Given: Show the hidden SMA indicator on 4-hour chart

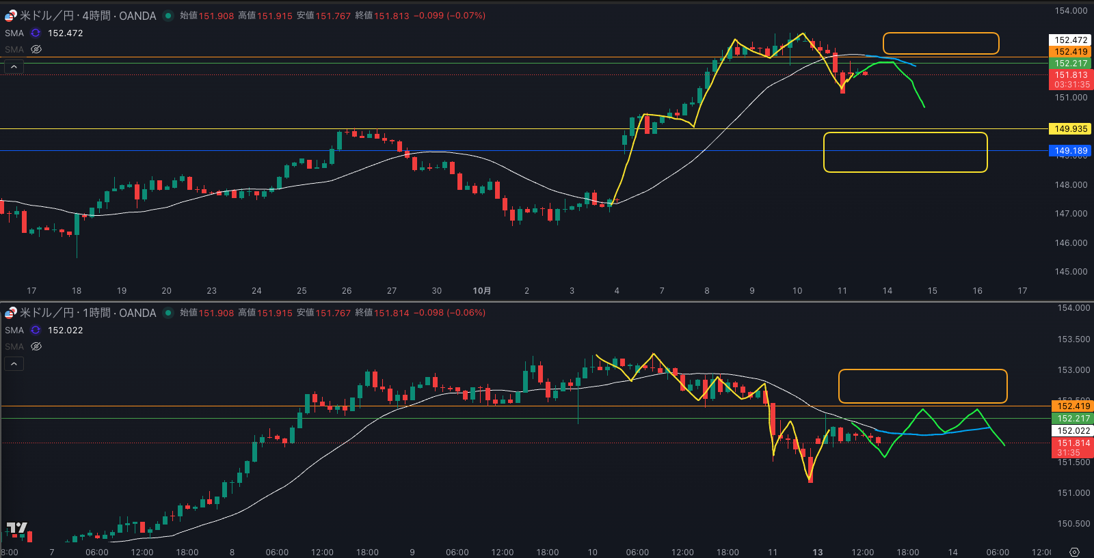Looking at the screenshot, I should click(36, 50).
